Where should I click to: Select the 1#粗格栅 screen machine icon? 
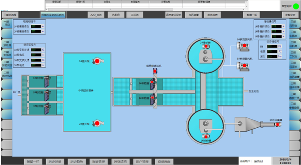tap(47, 81)
